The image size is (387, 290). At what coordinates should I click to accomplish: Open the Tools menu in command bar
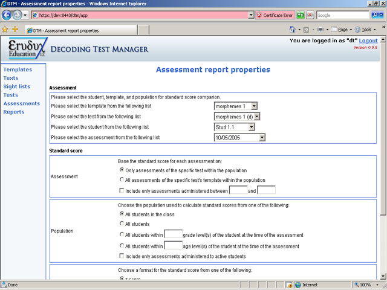pos(365,30)
